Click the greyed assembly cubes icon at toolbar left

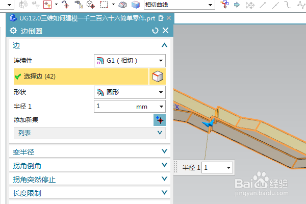[23, 5]
